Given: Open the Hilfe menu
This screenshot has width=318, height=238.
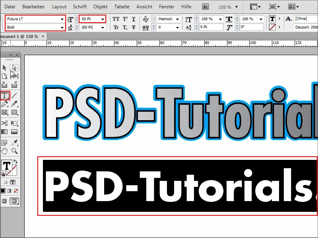Looking at the screenshot, I should [x=186, y=7].
